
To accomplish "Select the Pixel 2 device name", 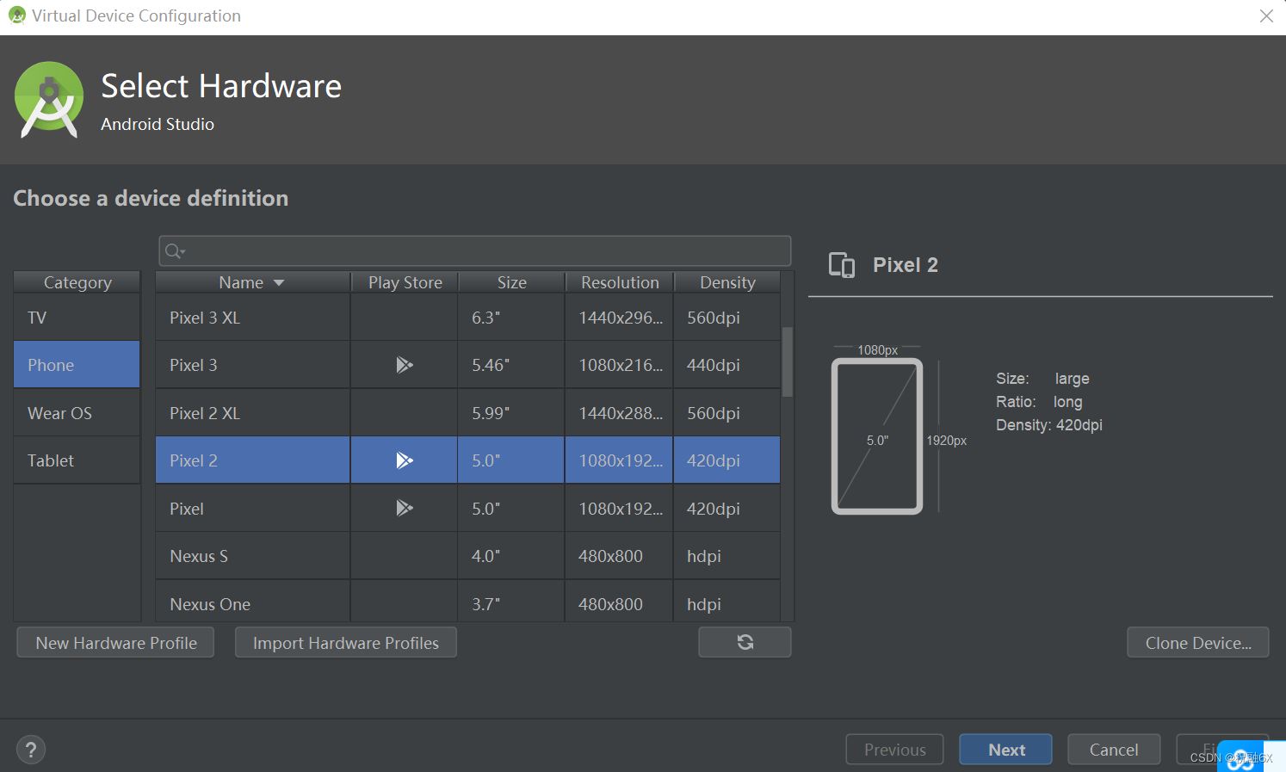I will (x=194, y=460).
